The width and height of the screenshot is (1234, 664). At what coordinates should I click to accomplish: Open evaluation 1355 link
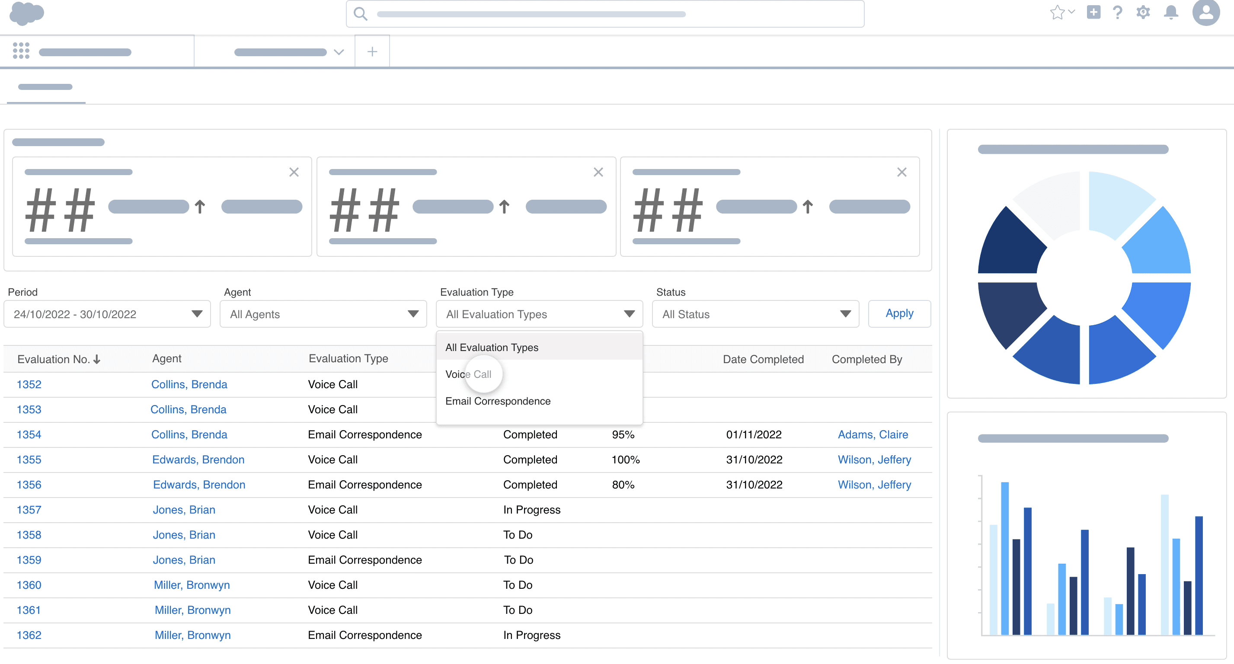tap(29, 460)
